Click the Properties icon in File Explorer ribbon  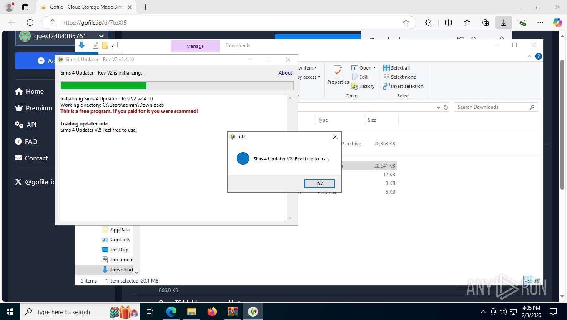click(338, 72)
